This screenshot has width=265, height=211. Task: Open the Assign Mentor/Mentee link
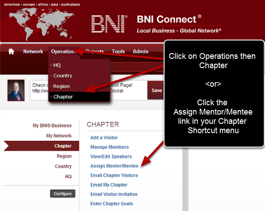point(114,166)
